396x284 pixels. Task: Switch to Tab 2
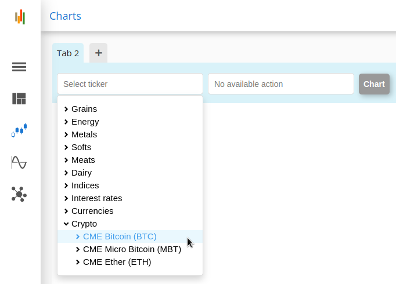coord(68,53)
